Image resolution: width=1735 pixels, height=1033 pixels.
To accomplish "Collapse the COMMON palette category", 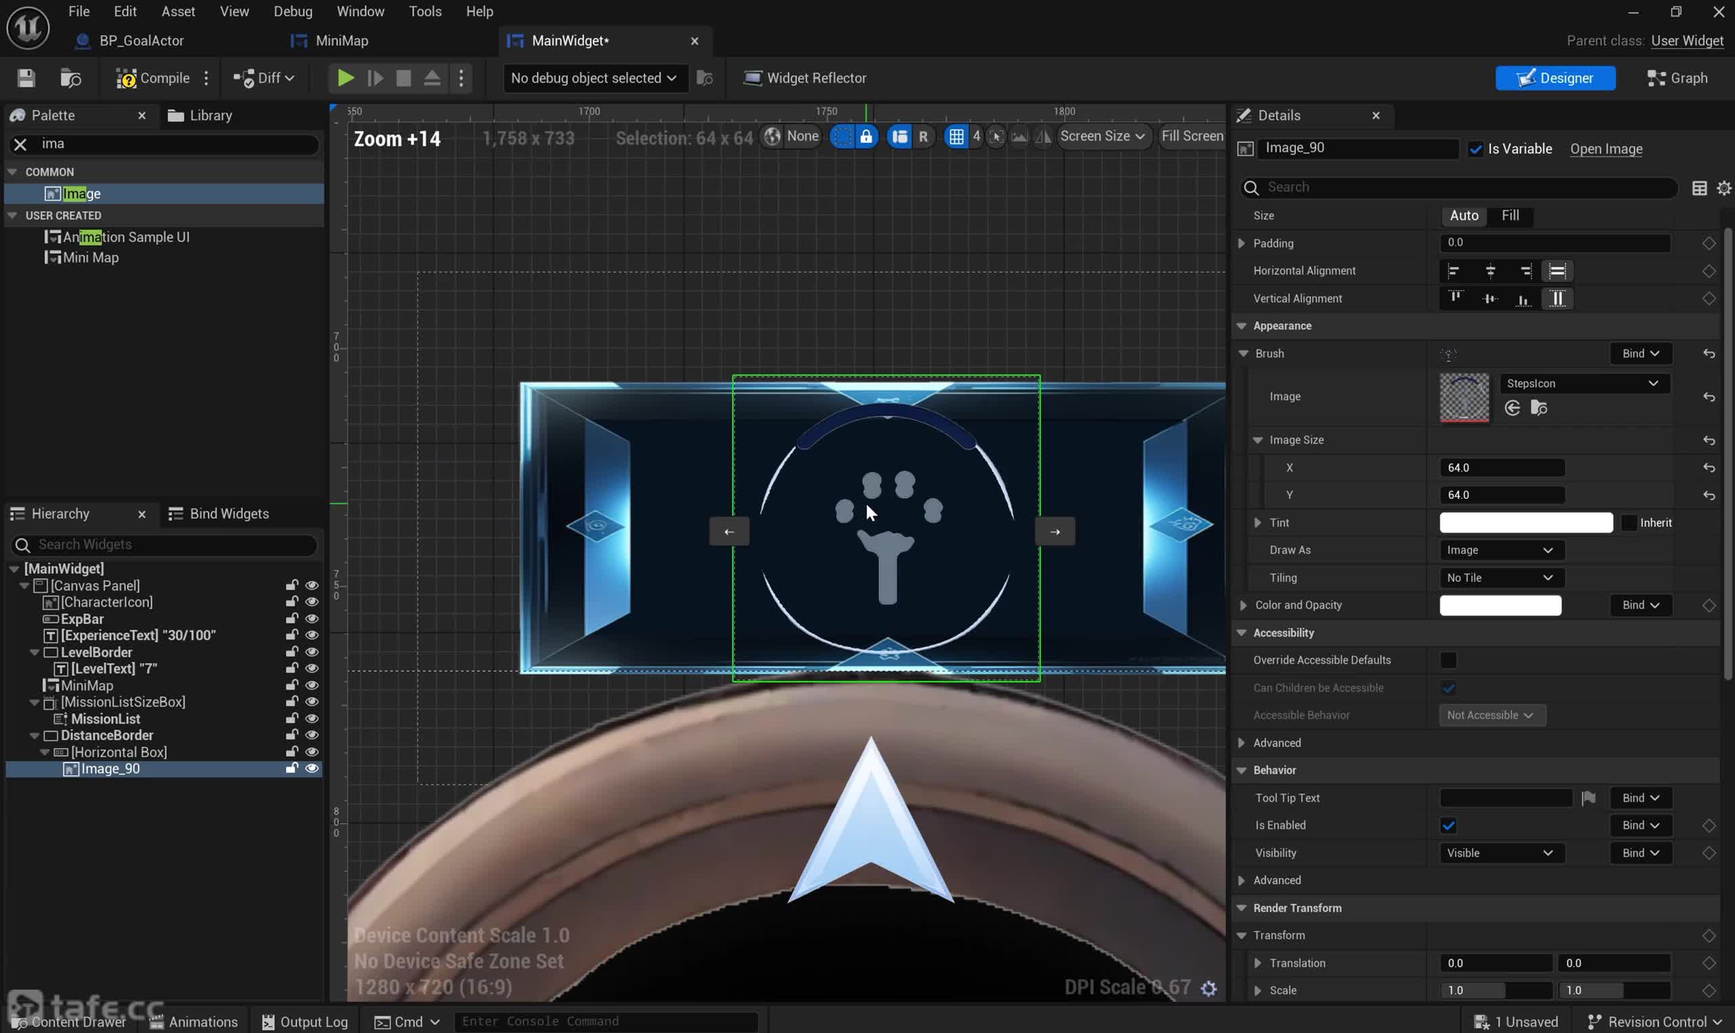I will click(x=12, y=172).
